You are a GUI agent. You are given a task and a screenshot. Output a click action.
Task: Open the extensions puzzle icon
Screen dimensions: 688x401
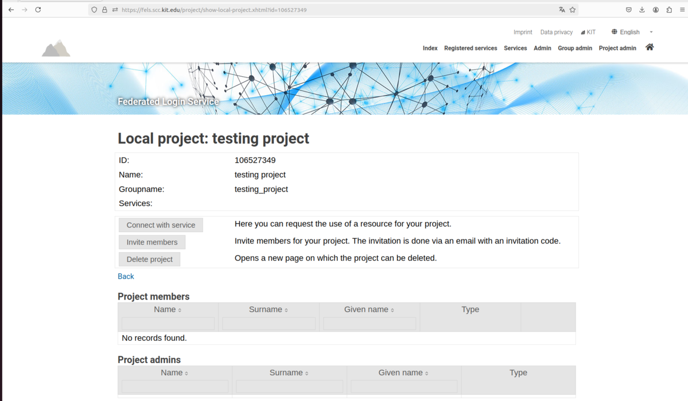pyautogui.click(x=669, y=10)
